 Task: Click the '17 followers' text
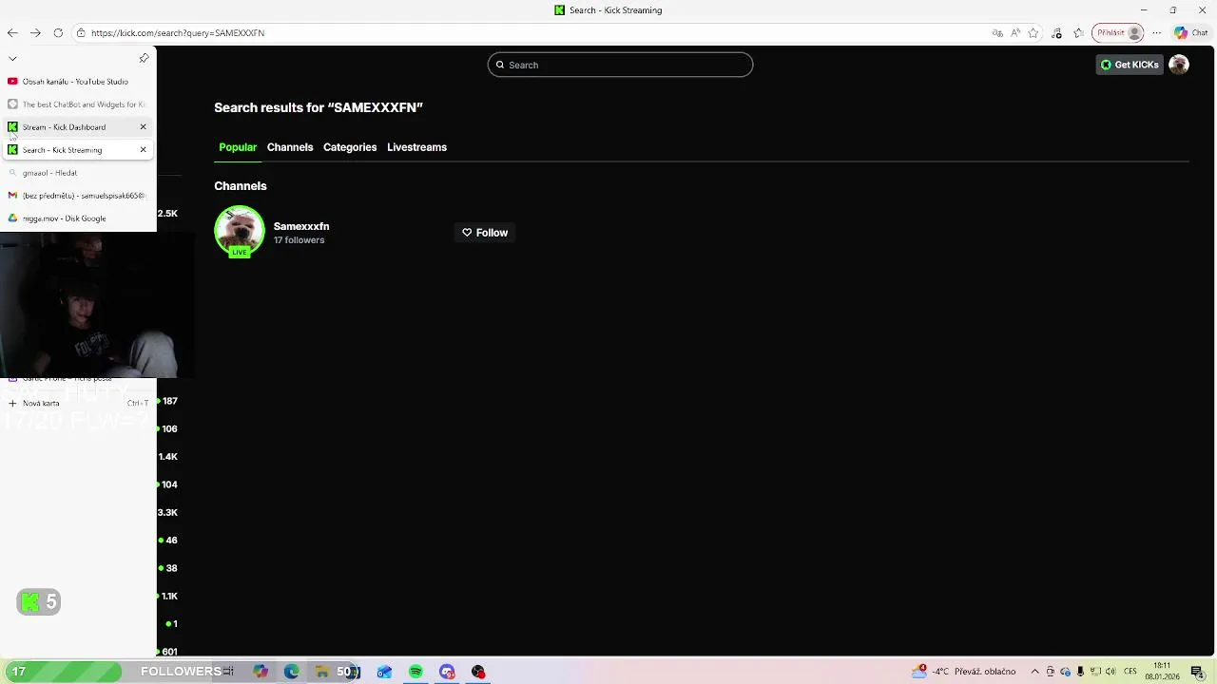point(299,240)
